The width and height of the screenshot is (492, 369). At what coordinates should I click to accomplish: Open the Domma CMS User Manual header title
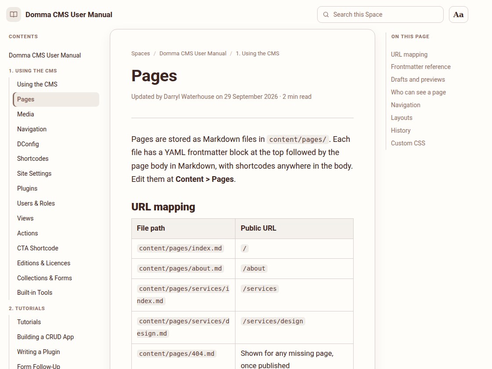coord(69,14)
